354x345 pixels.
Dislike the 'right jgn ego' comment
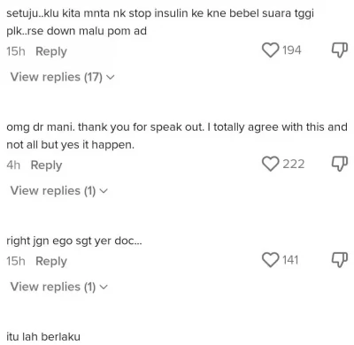pos(340,260)
